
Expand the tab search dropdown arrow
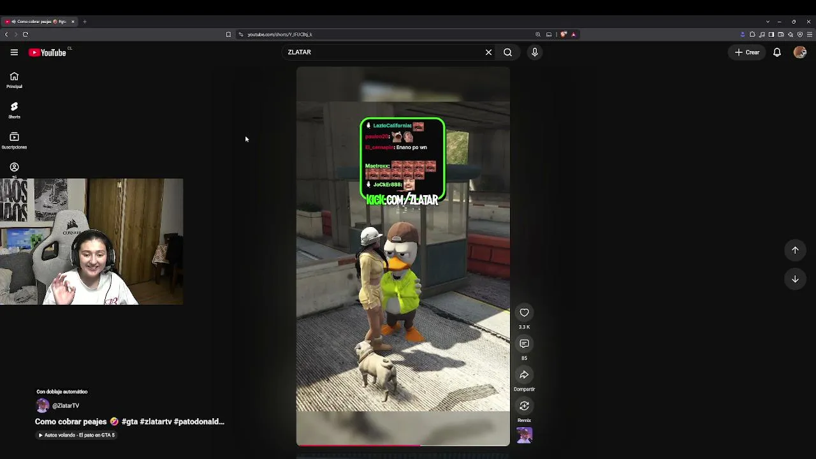pos(768,22)
